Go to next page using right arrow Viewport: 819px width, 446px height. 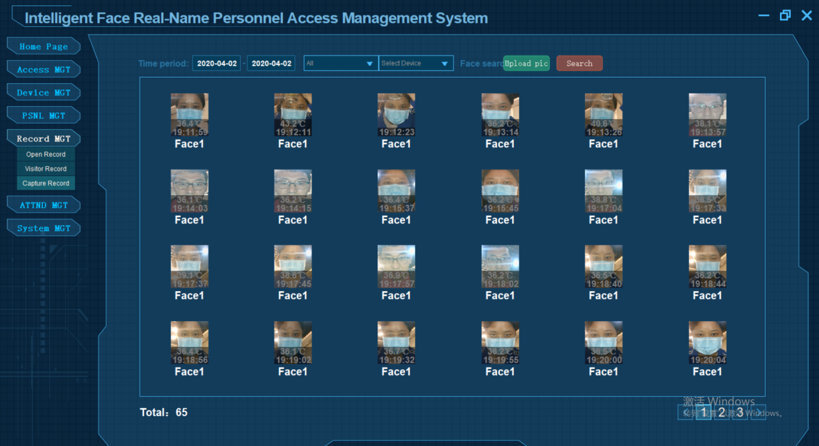[758, 413]
